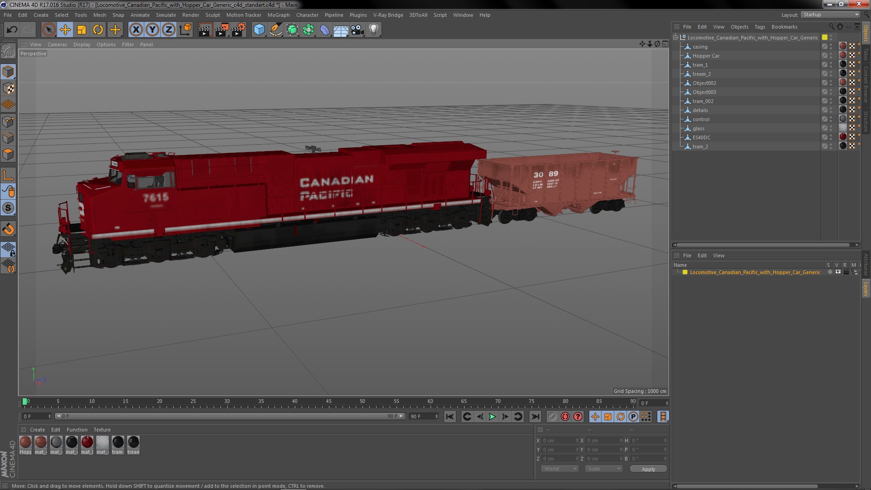The image size is (871, 490).
Task: Open the Layout Startup dropdown
Action: pyautogui.click(x=830, y=15)
